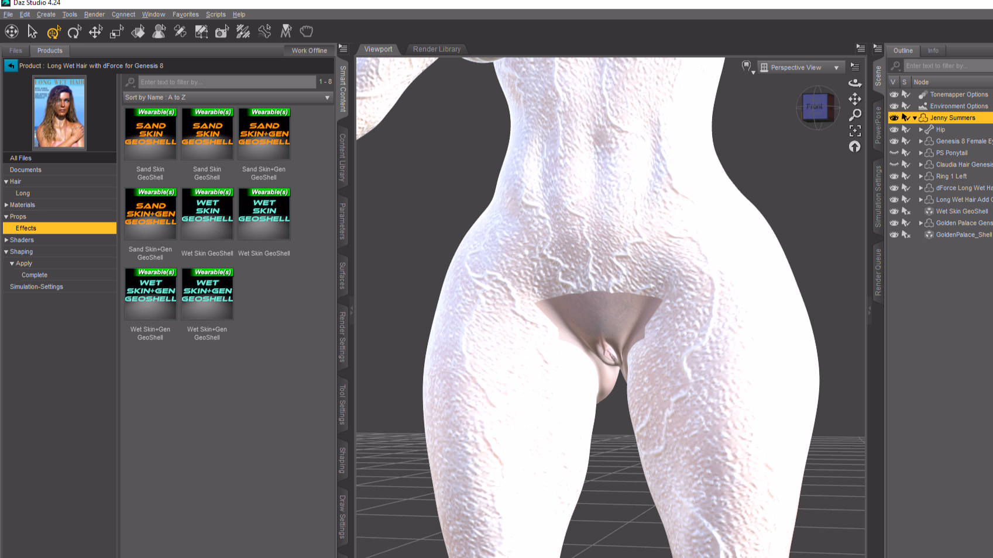Choose the Translate move tool

click(x=95, y=32)
